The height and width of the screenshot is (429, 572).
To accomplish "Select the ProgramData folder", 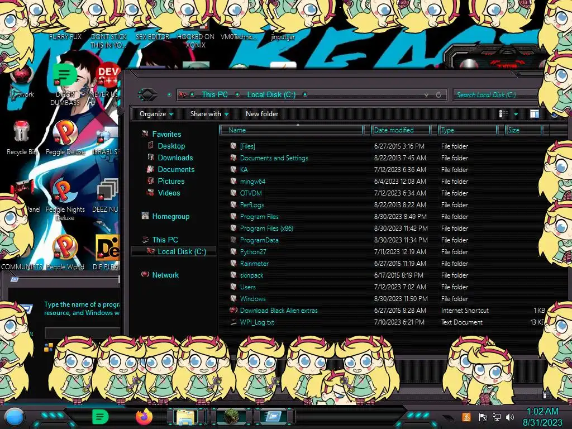I will (259, 240).
